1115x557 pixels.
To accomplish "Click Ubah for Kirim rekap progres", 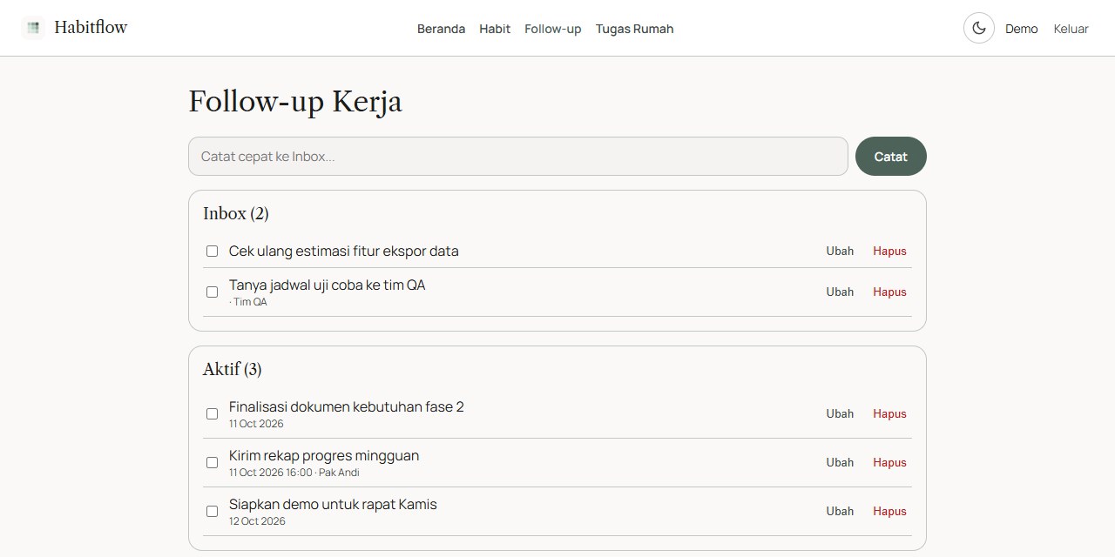I will (840, 462).
